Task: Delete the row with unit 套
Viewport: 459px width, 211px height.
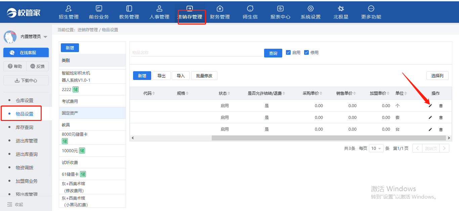Action: click(x=441, y=118)
